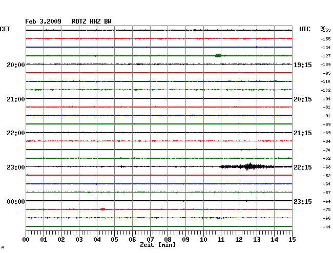This screenshot has width=333, height=253.
Task: Click the green signal burst near minute 11
Action: [x=218, y=56]
